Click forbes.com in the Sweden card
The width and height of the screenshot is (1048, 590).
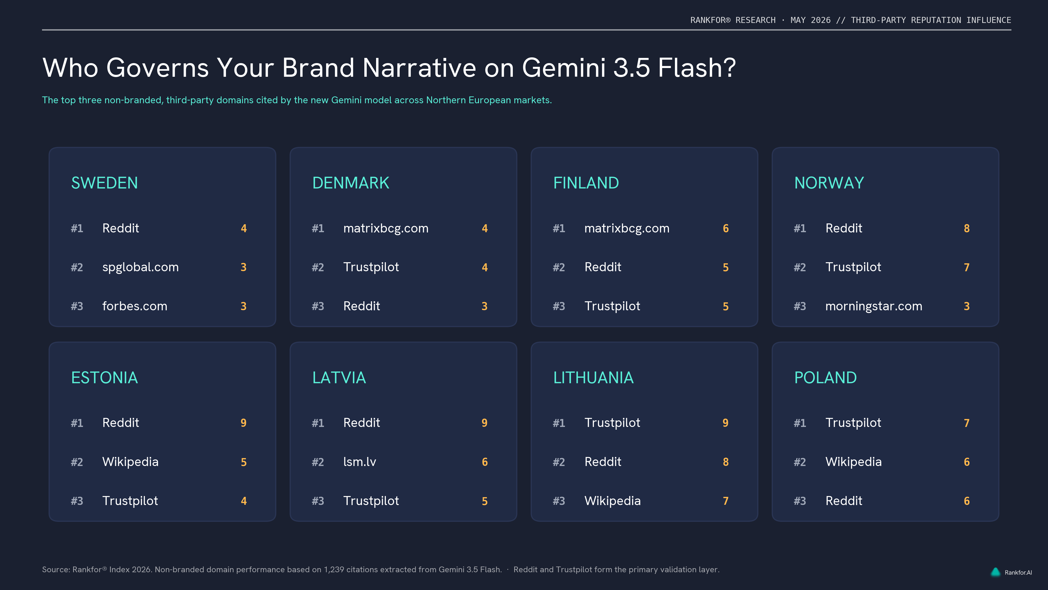(x=135, y=306)
